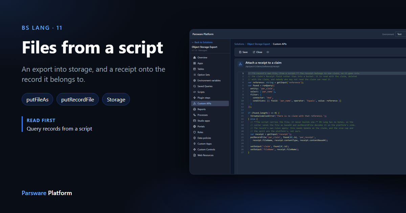Screen dimensions: 406x213
Task: Click the Tables icon in sidebar
Action: click(x=194, y=69)
